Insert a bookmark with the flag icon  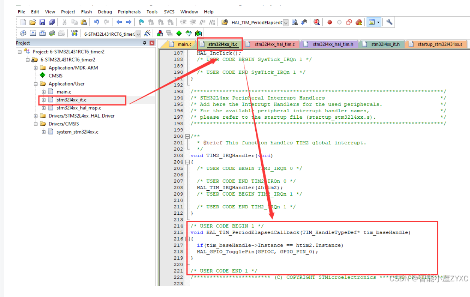point(141,22)
